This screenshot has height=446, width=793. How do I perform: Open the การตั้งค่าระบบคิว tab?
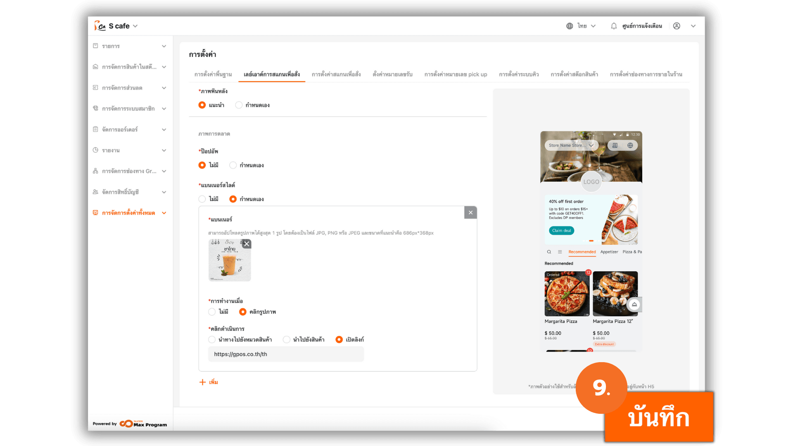519,74
